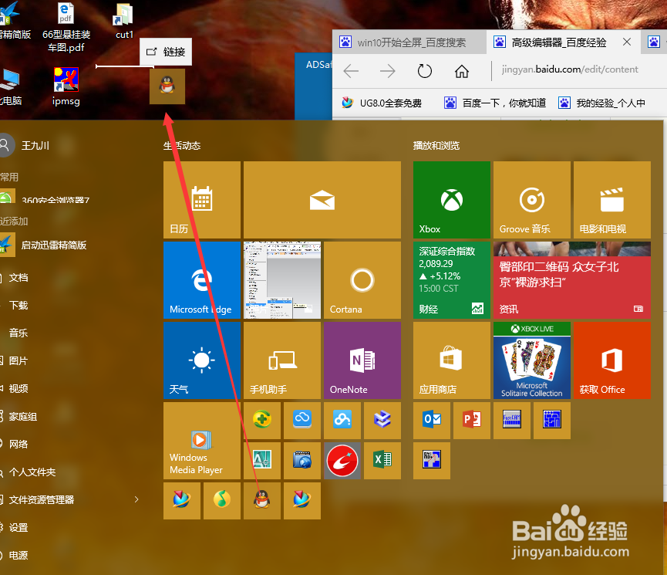Launch the Xbox tile
The image size is (667, 575).
451,200
